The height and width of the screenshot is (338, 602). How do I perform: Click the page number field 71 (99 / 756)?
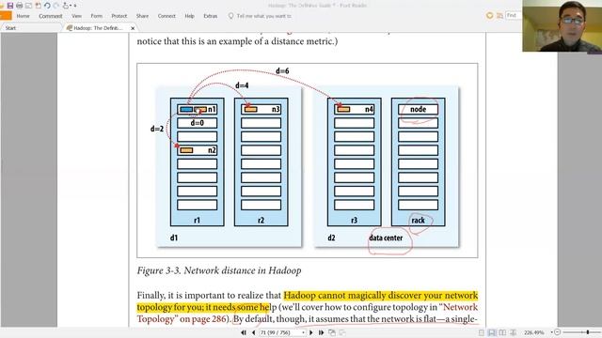coord(279,332)
